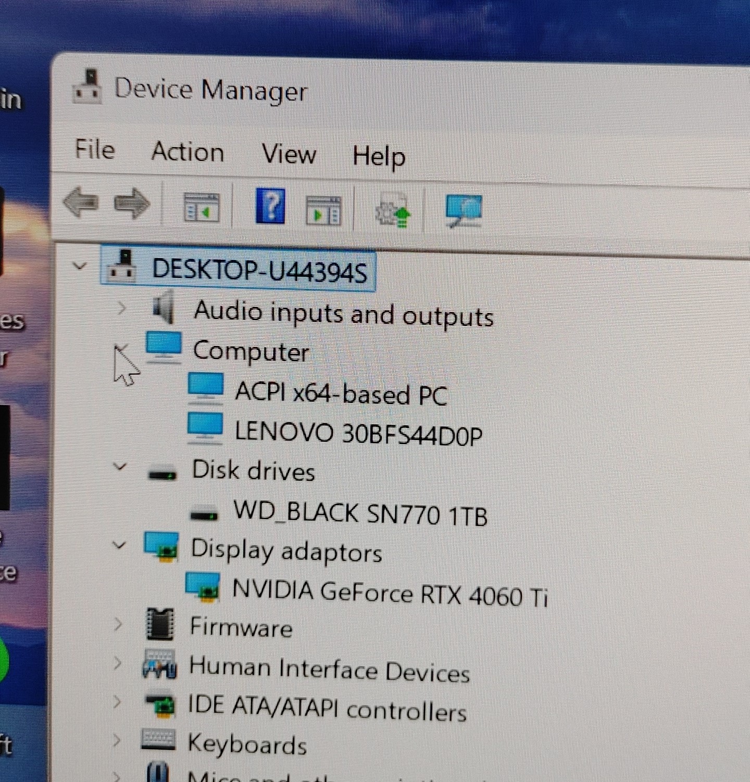Select Audio inputs and outputs label
The image size is (750, 782).
[344, 314]
